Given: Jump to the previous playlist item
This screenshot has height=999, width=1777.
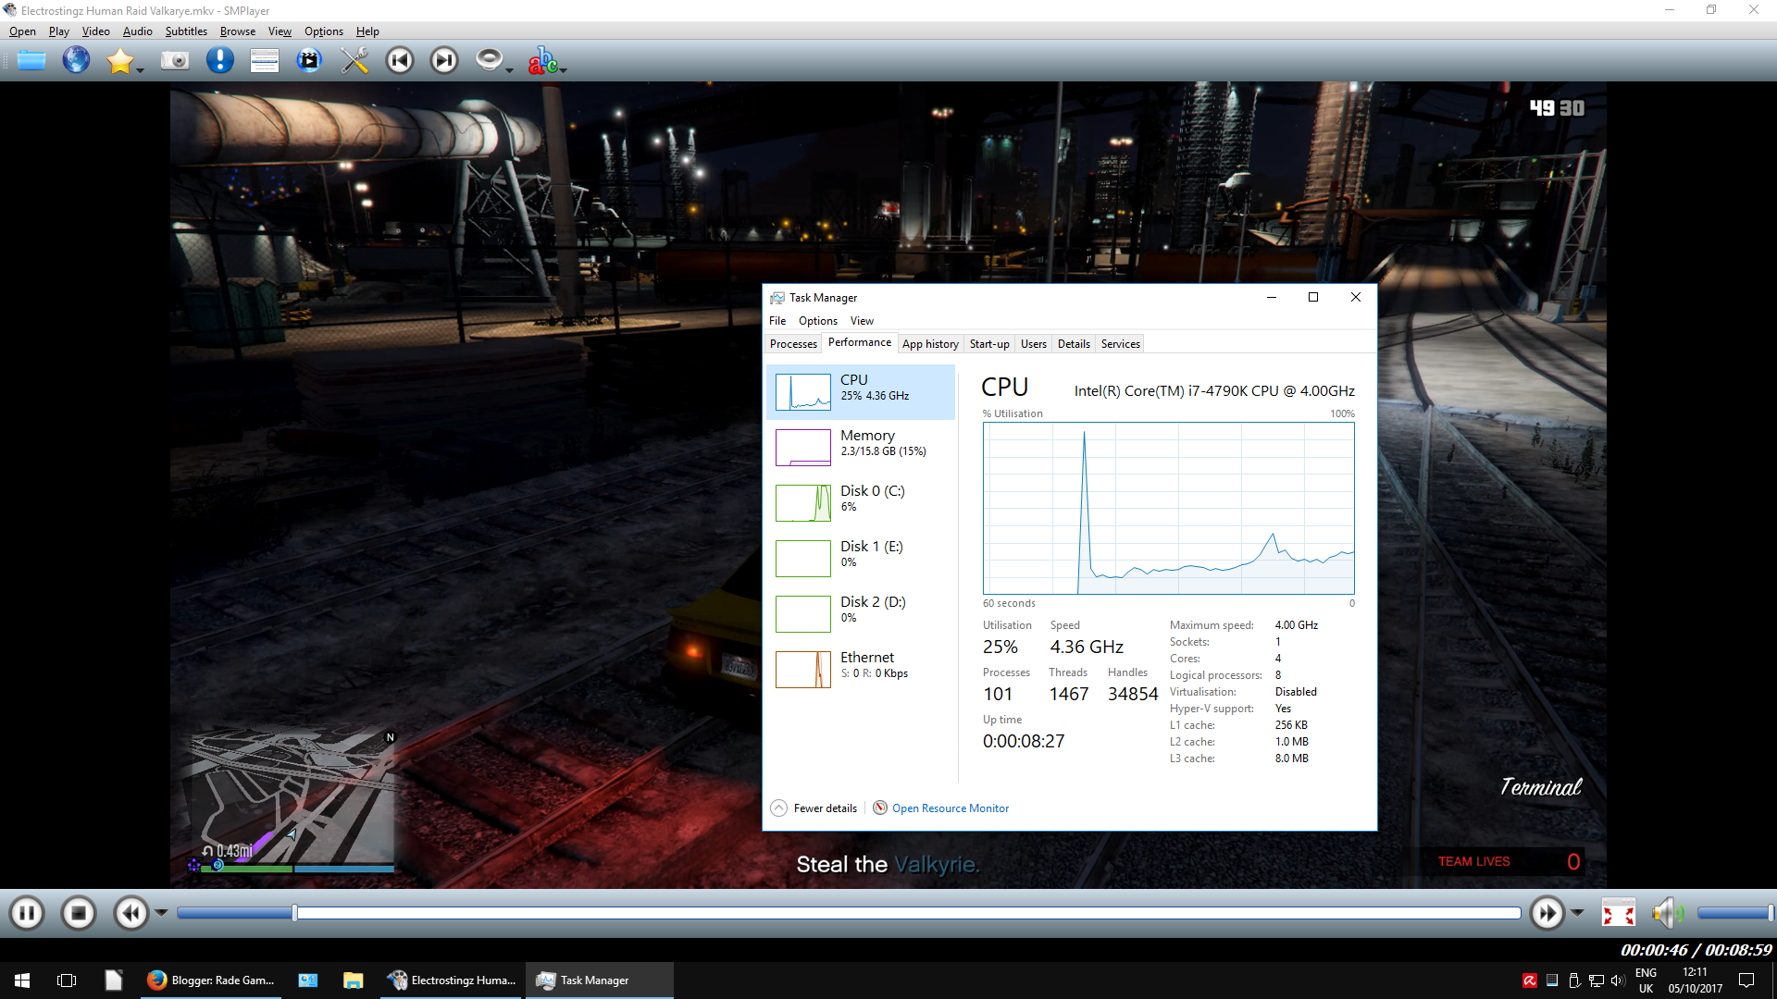Looking at the screenshot, I should point(400,61).
